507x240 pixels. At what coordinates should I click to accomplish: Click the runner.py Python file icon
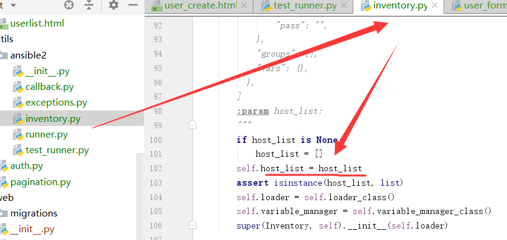point(18,134)
